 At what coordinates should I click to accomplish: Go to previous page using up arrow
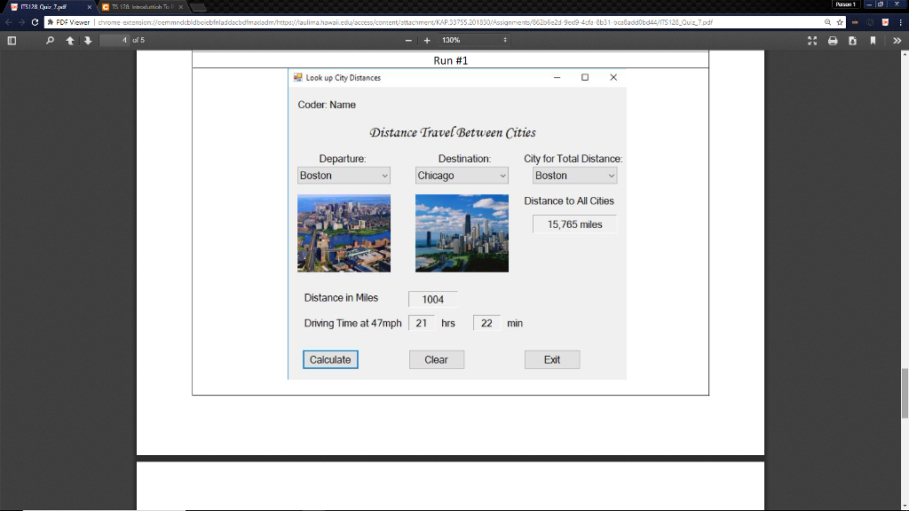(x=69, y=40)
